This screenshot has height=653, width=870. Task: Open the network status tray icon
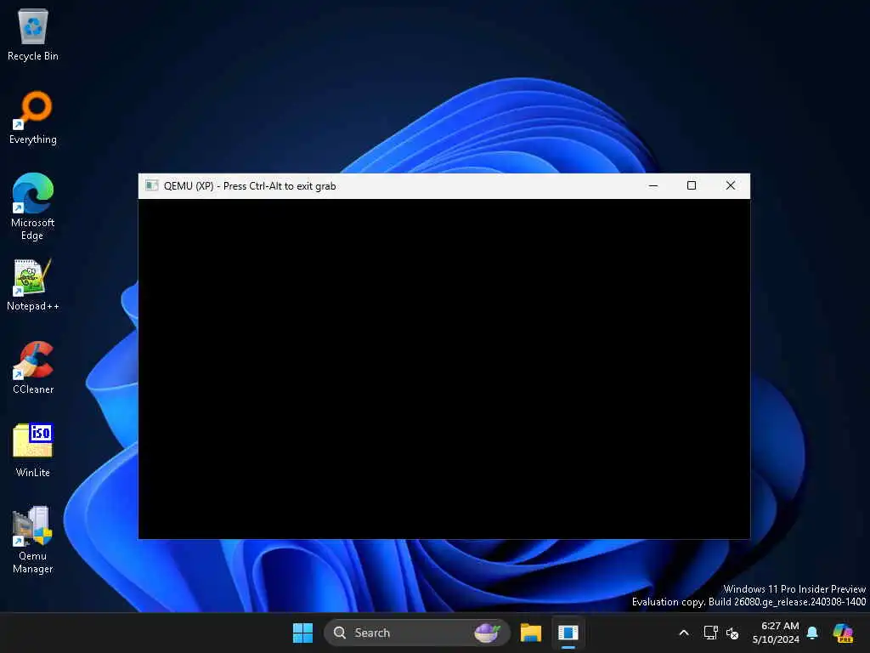pyautogui.click(x=711, y=633)
